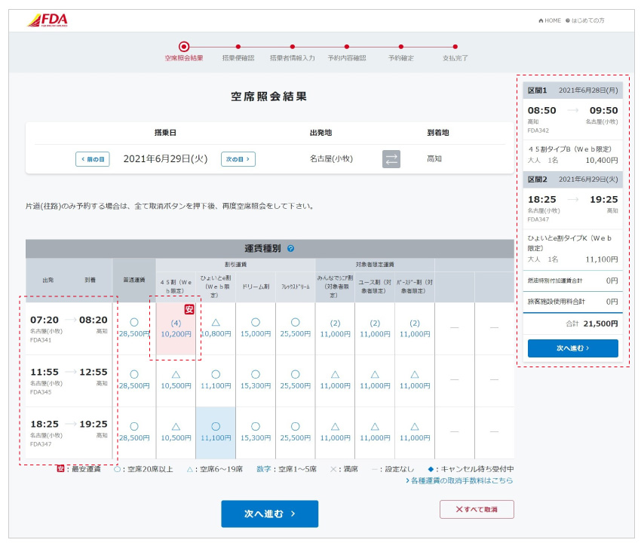
Task: Open 各種運賃の取消手数料はこちら link
Action: coord(459,480)
